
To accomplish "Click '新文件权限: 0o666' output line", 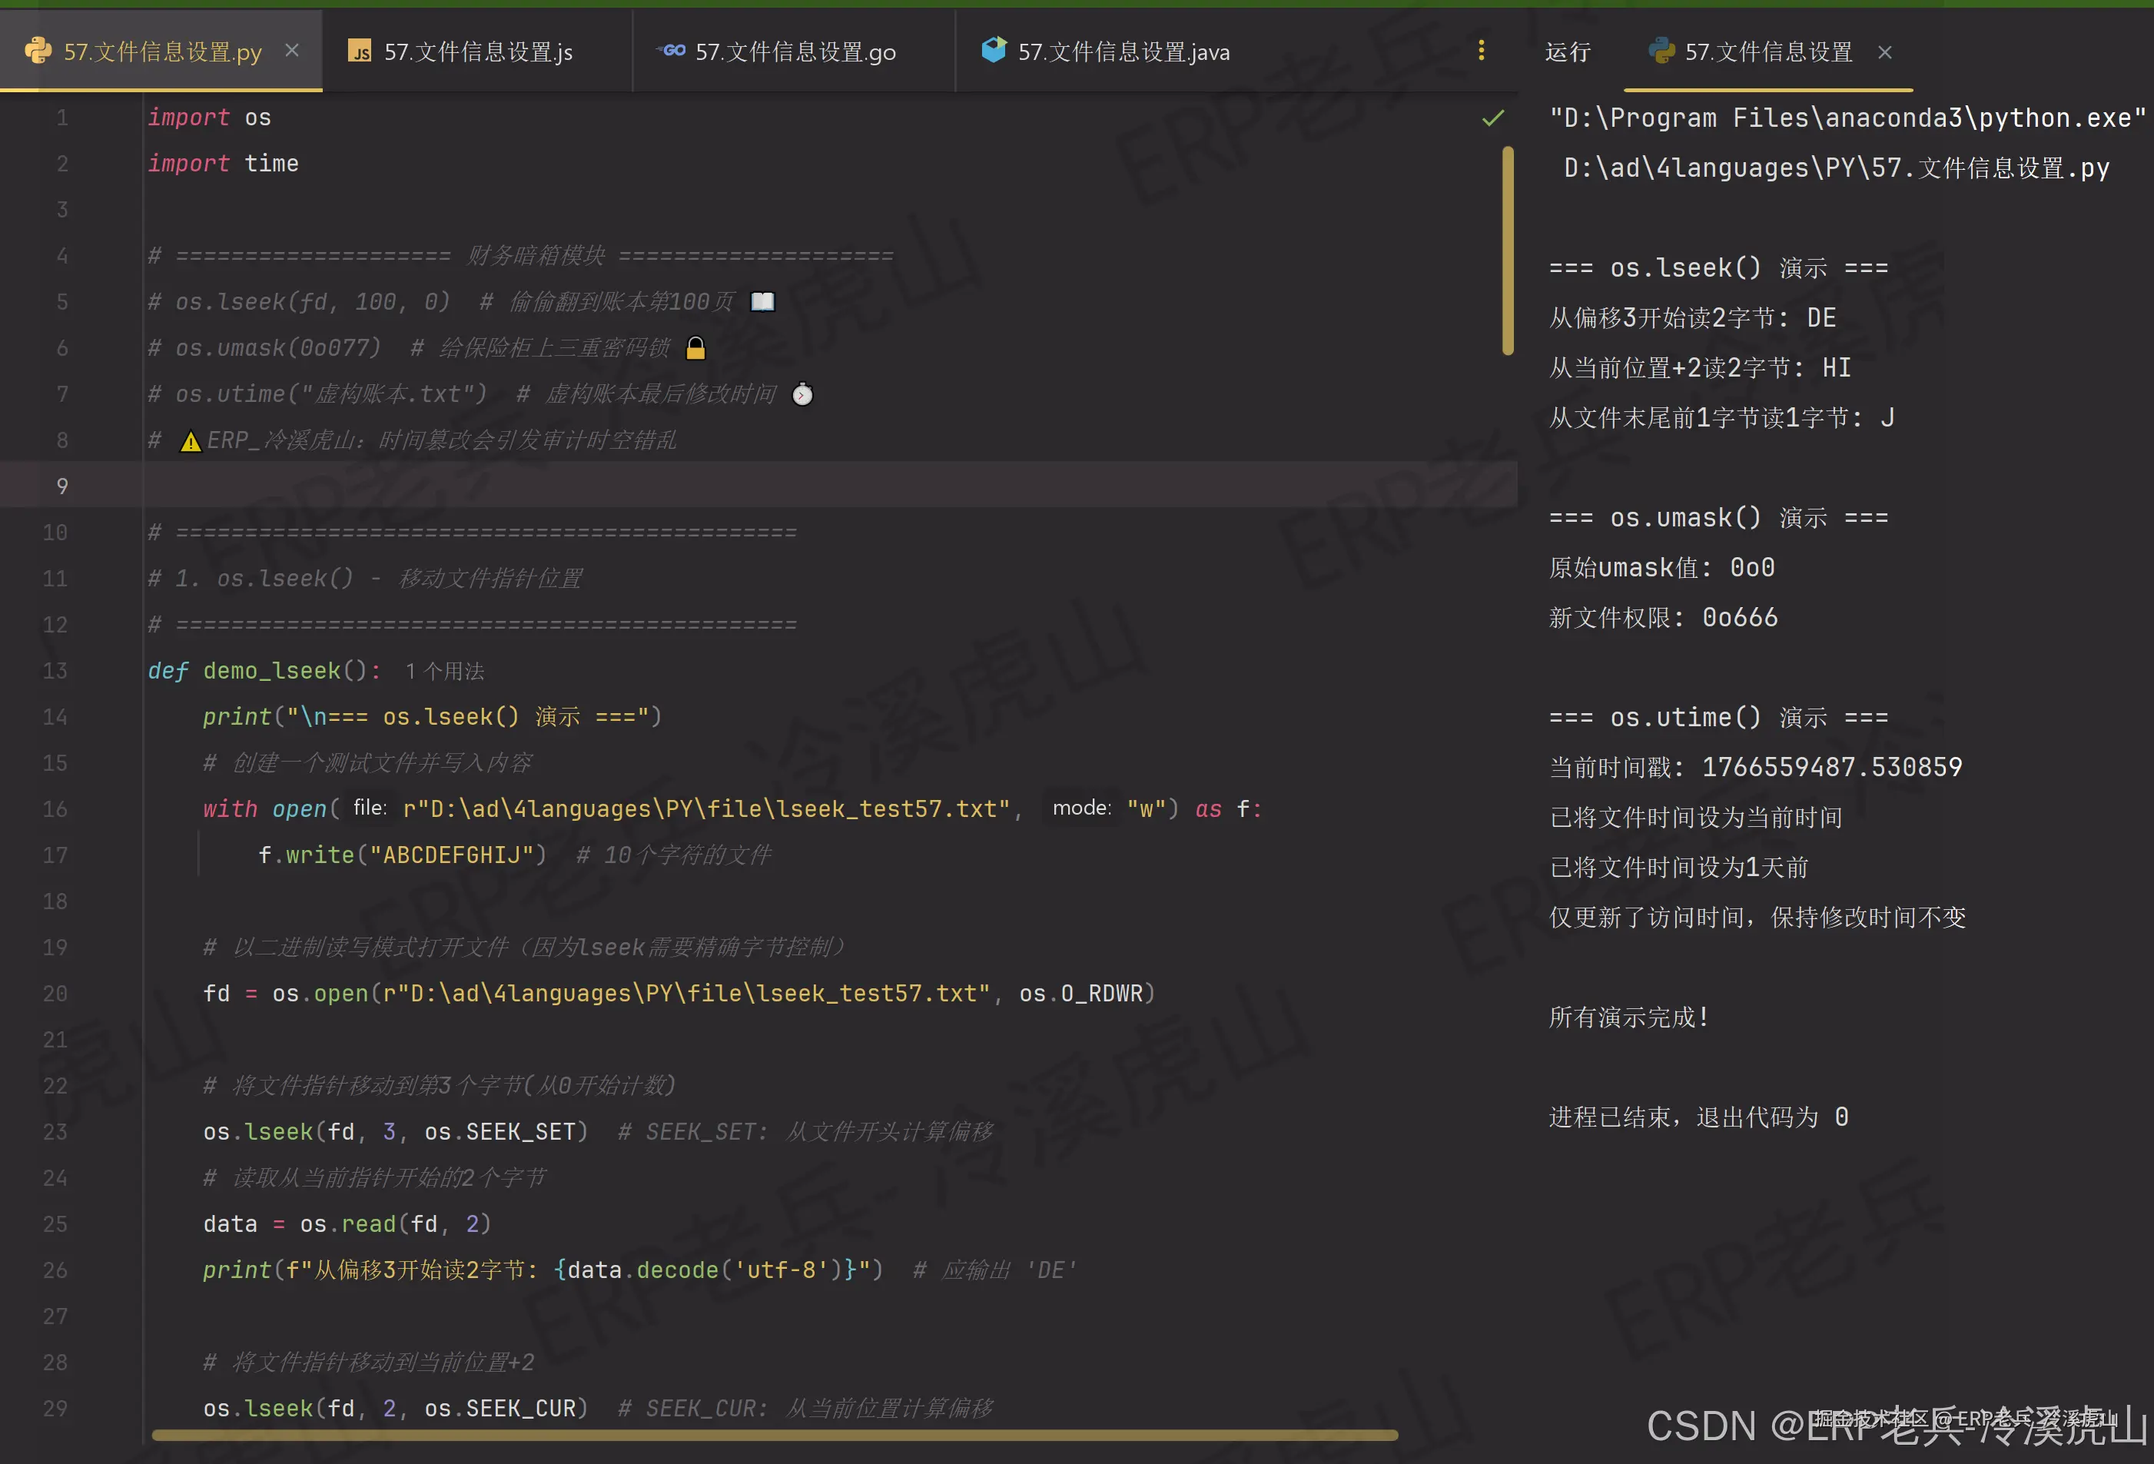I will pos(1664,618).
